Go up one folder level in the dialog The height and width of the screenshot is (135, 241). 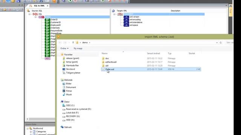pyautogui.click(x=73, y=42)
